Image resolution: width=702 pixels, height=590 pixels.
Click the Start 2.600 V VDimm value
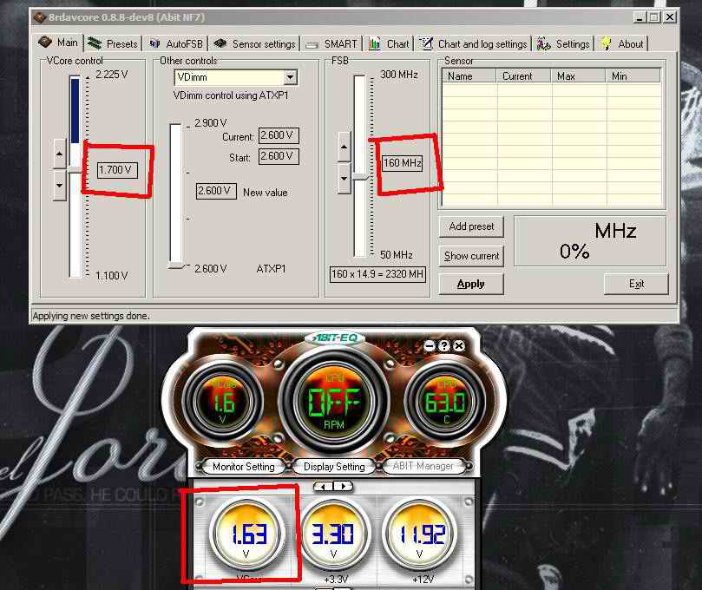click(x=279, y=156)
